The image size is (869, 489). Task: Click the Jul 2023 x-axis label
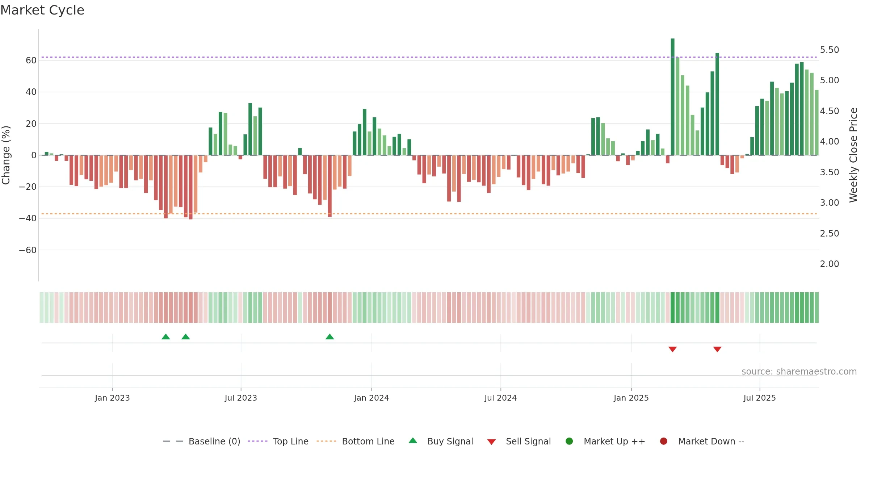[x=241, y=398]
